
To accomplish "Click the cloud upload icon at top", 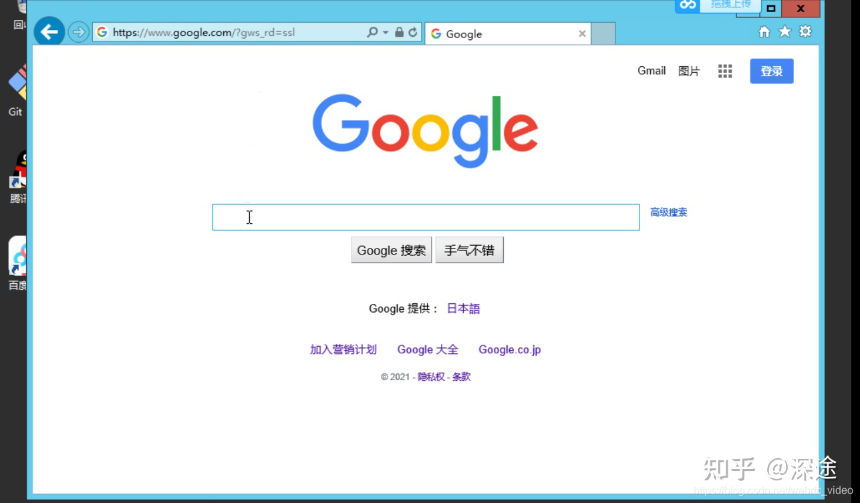I will (x=688, y=5).
